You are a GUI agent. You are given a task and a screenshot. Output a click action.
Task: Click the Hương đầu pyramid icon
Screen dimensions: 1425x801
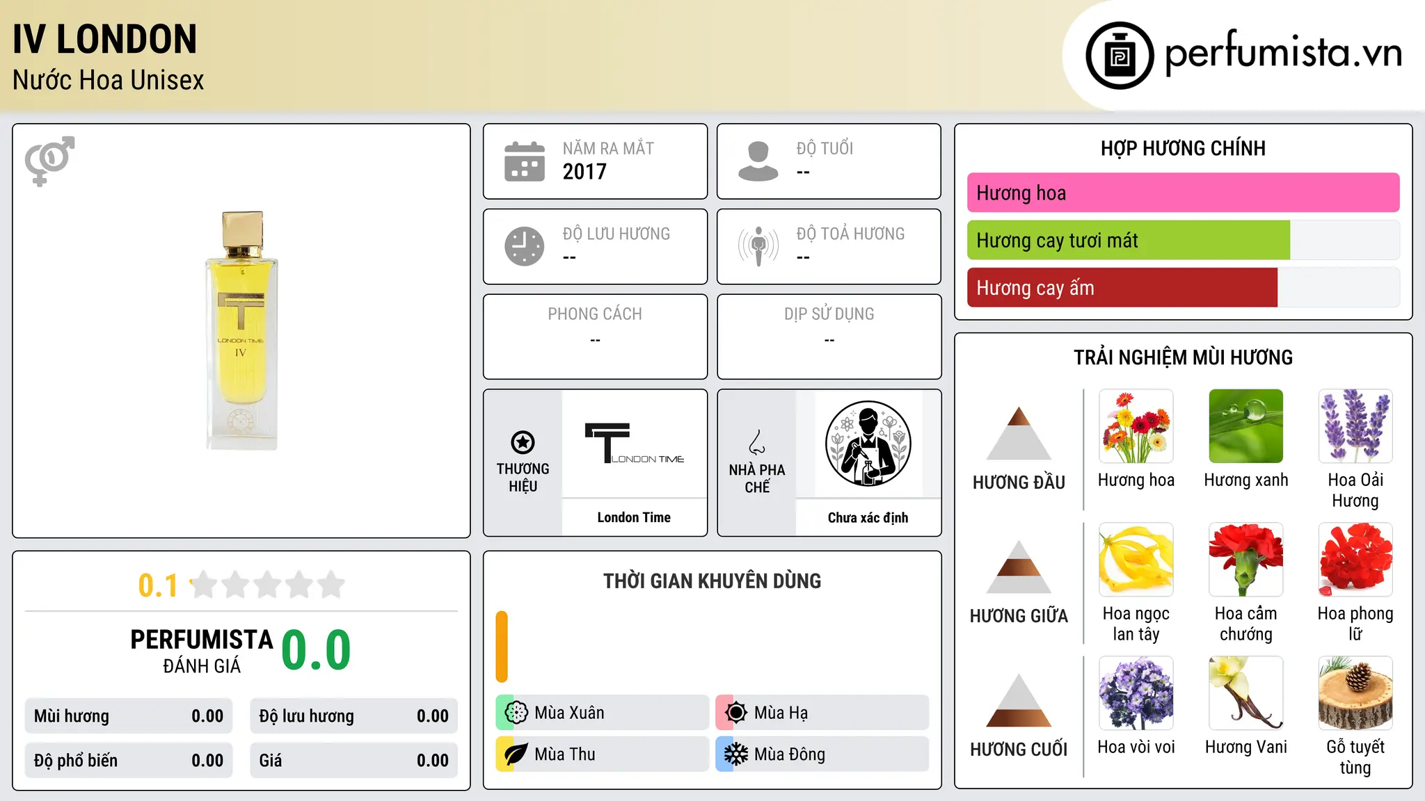tap(1019, 432)
